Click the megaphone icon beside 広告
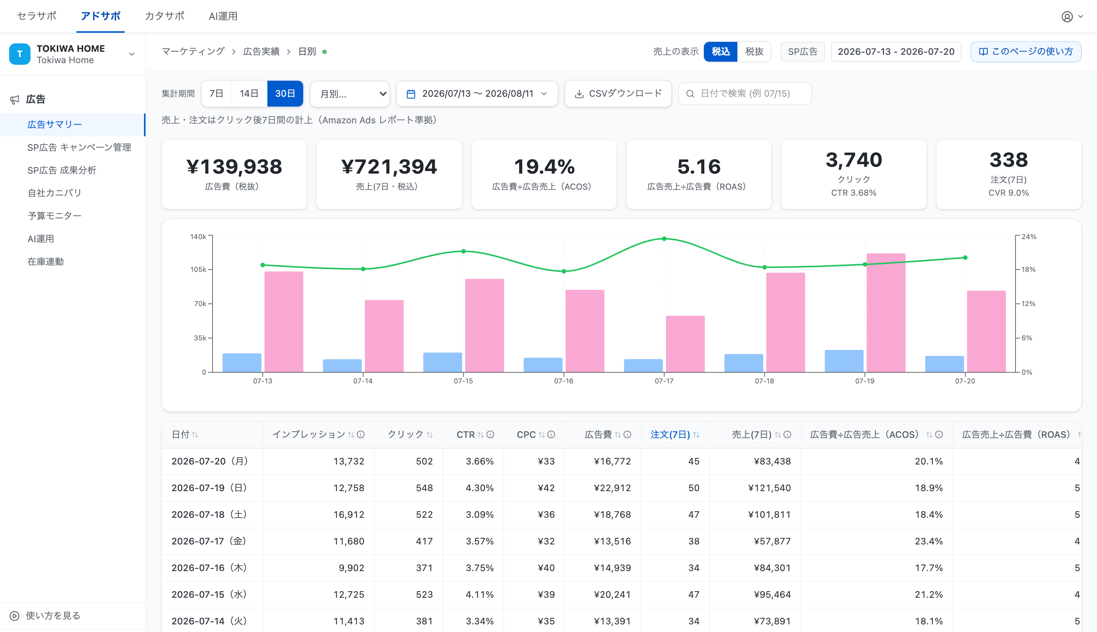The image size is (1097, 632). pyautogui.click(x=14, y=100)
